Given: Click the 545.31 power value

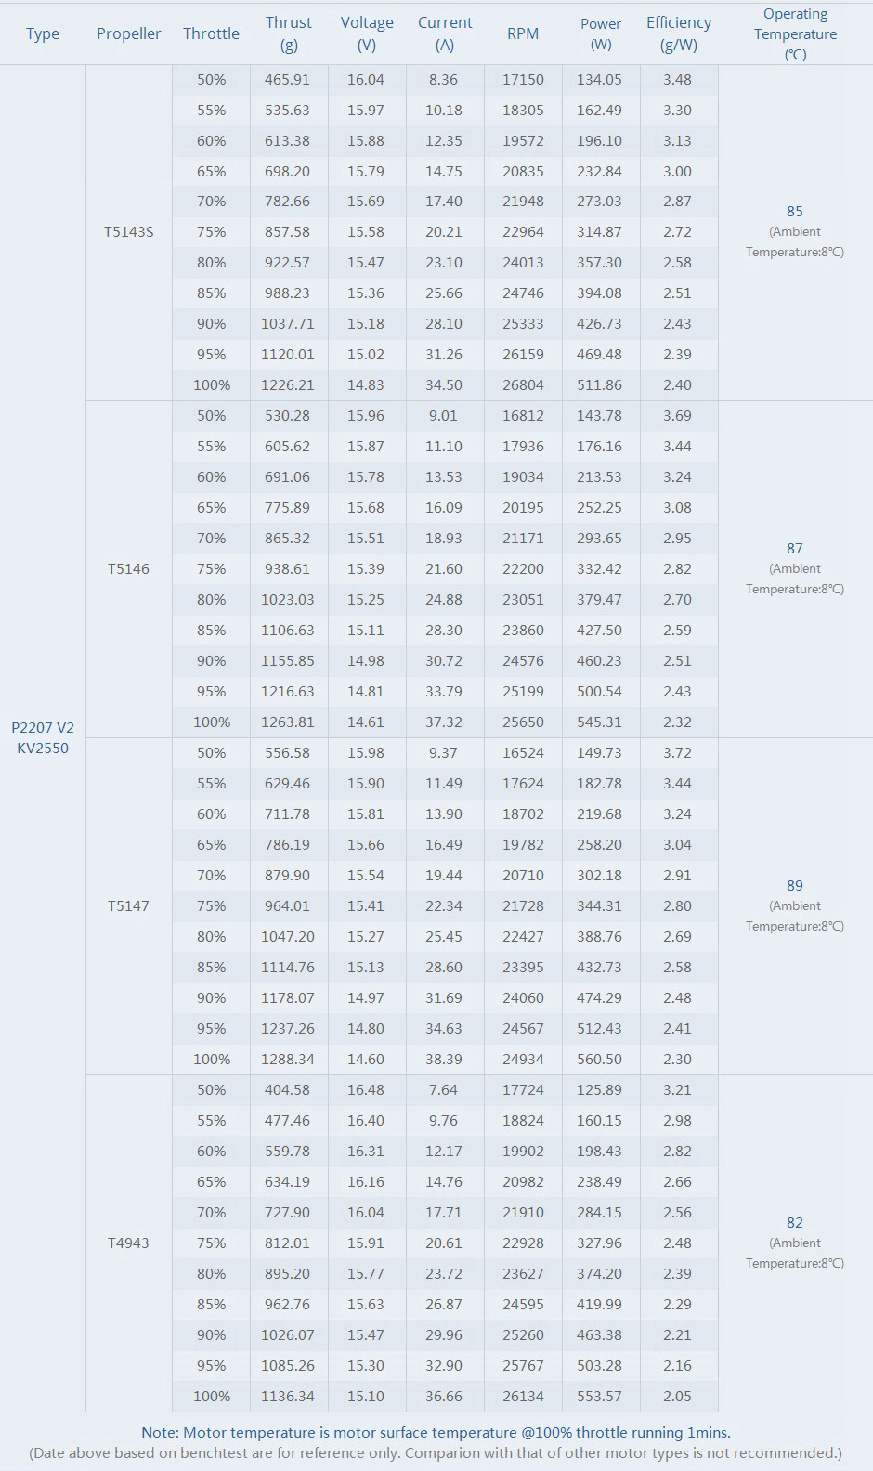Looking at the screenshot, I should 600,722.
